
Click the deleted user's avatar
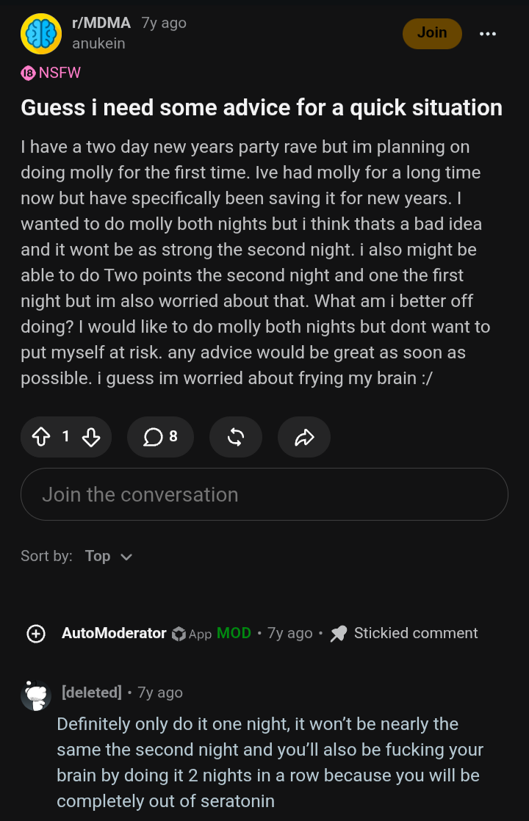click(x=36, y=695)
